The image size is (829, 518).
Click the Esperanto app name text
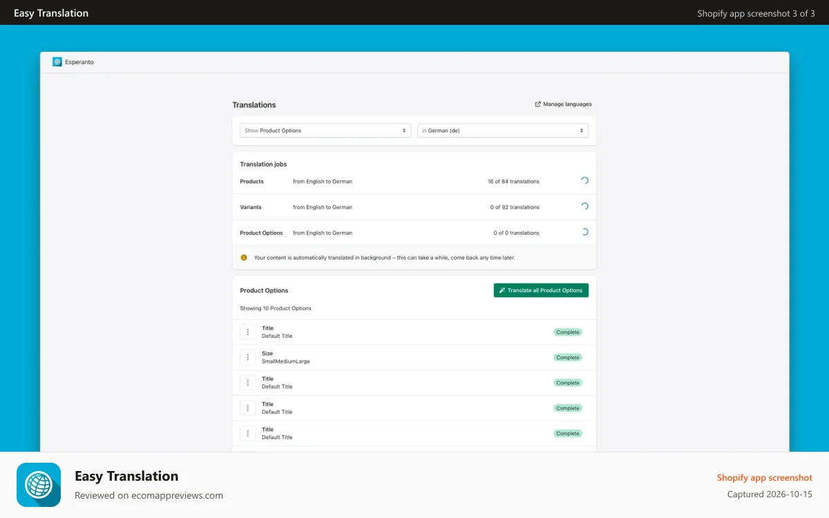pyautogui.click(x=79, y=62)
